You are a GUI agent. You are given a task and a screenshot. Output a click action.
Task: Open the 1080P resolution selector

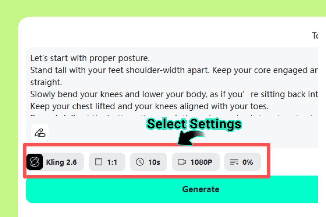tap(196, 162)
